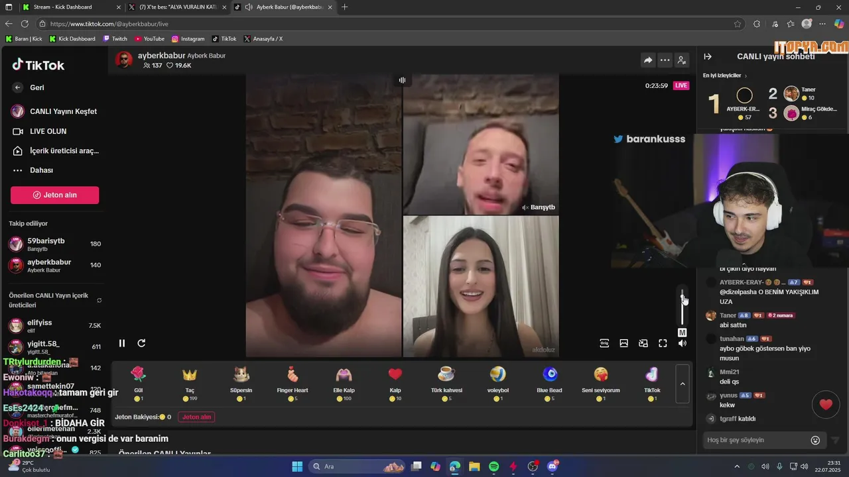The image size is (849, 477).
Task: Send the Seni seviyorum gift
Action: [x=601, y=383]
